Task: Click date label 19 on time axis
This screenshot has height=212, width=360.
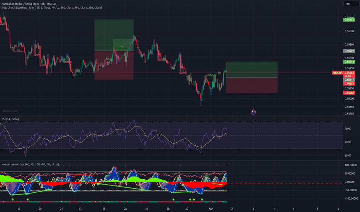Action: [19, 209]
